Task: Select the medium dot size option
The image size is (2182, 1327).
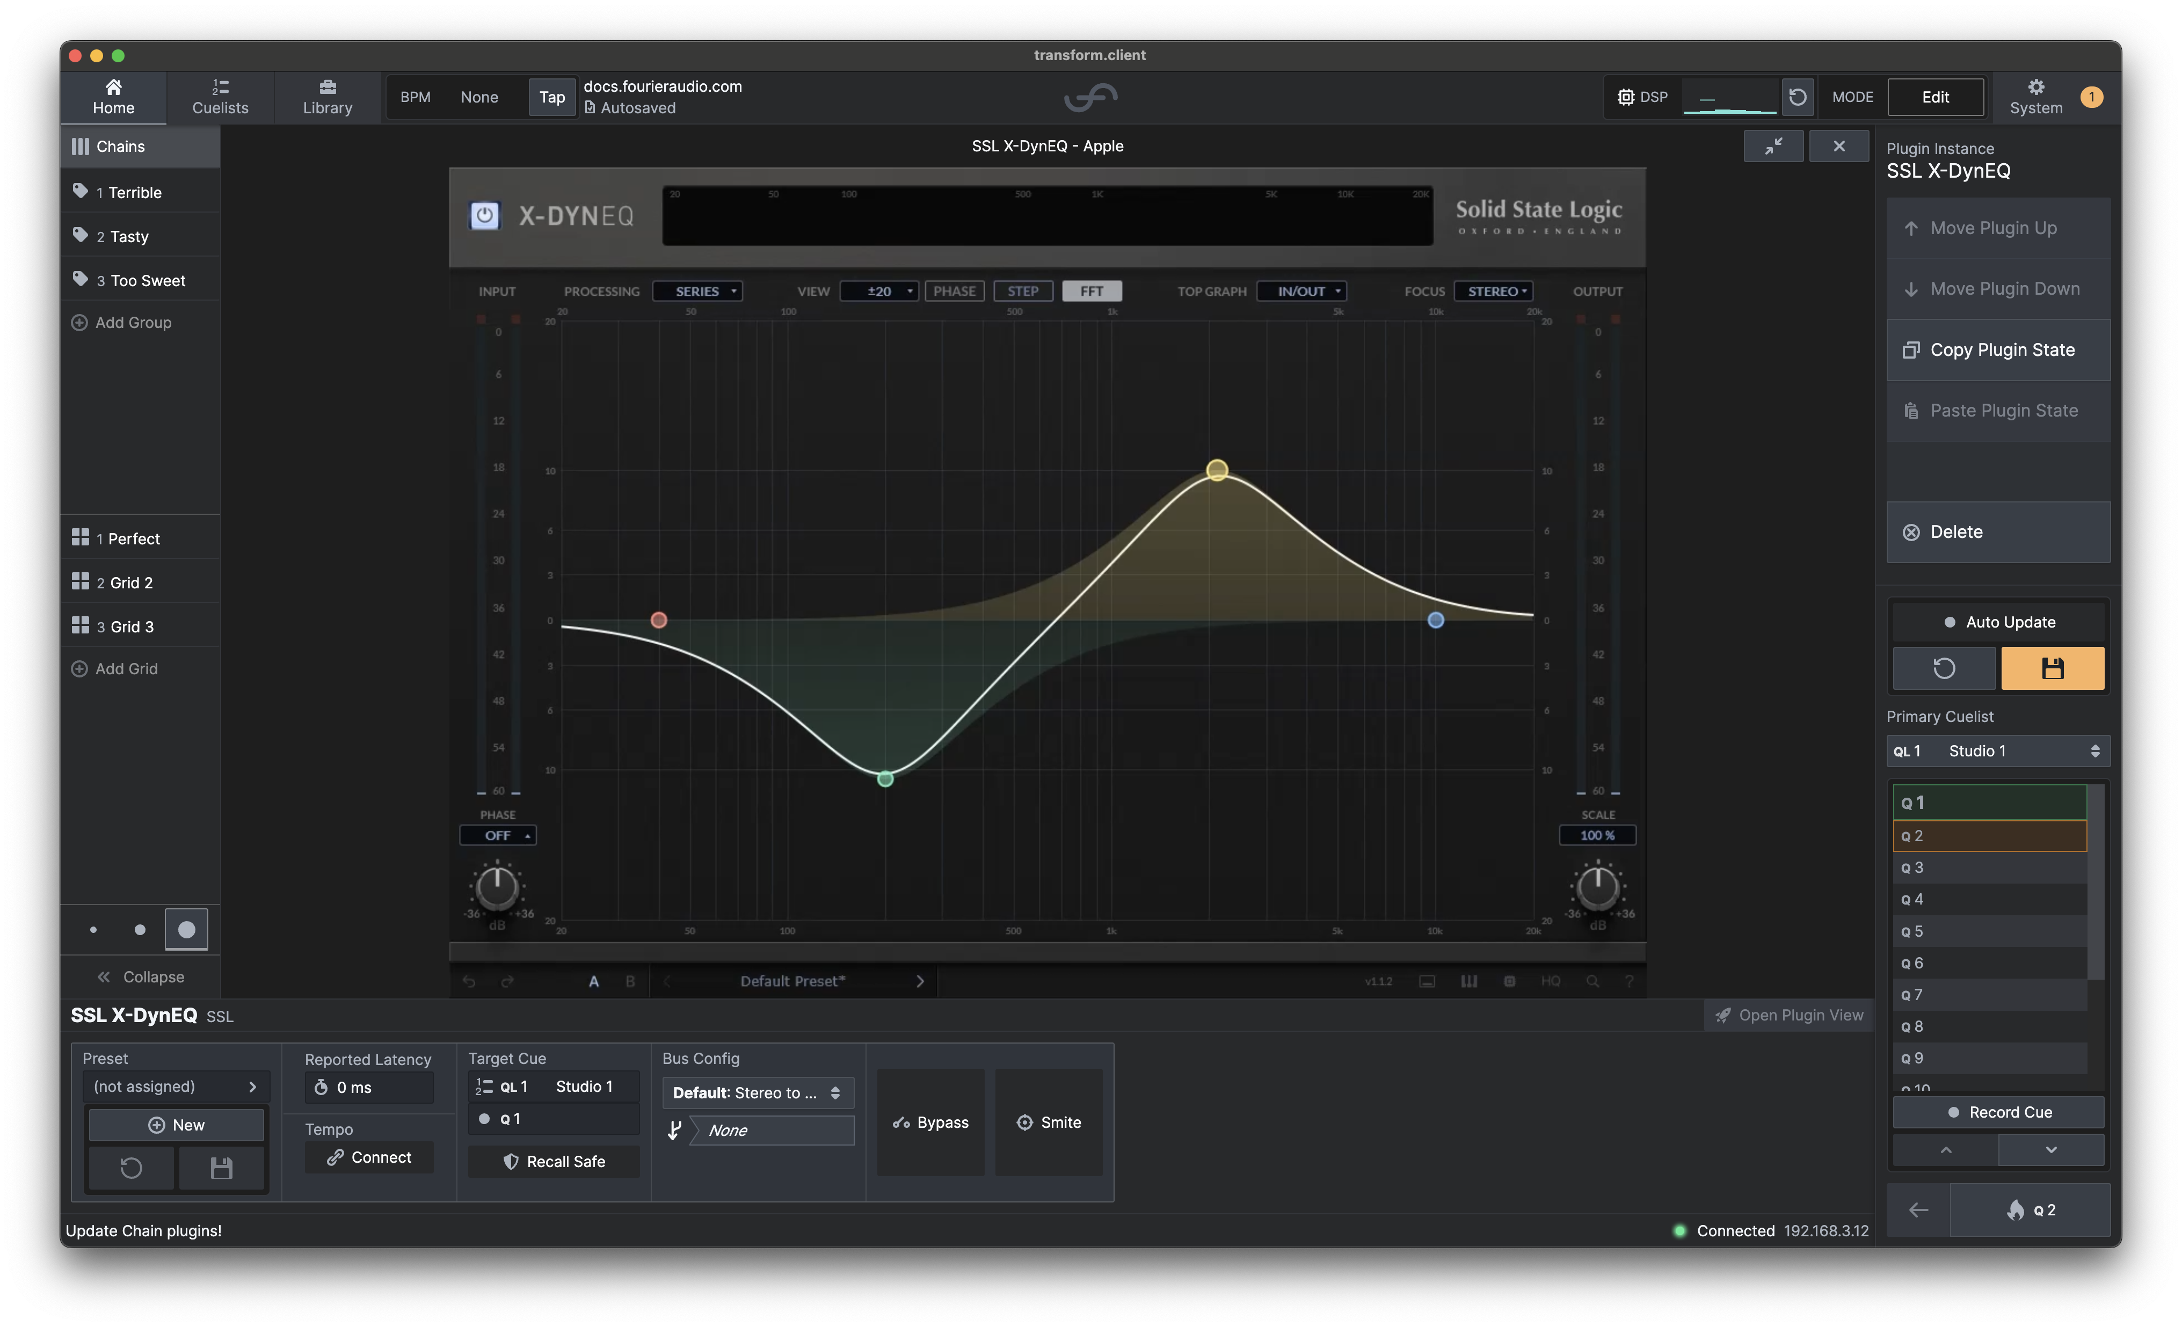Action: click(140, 930)
